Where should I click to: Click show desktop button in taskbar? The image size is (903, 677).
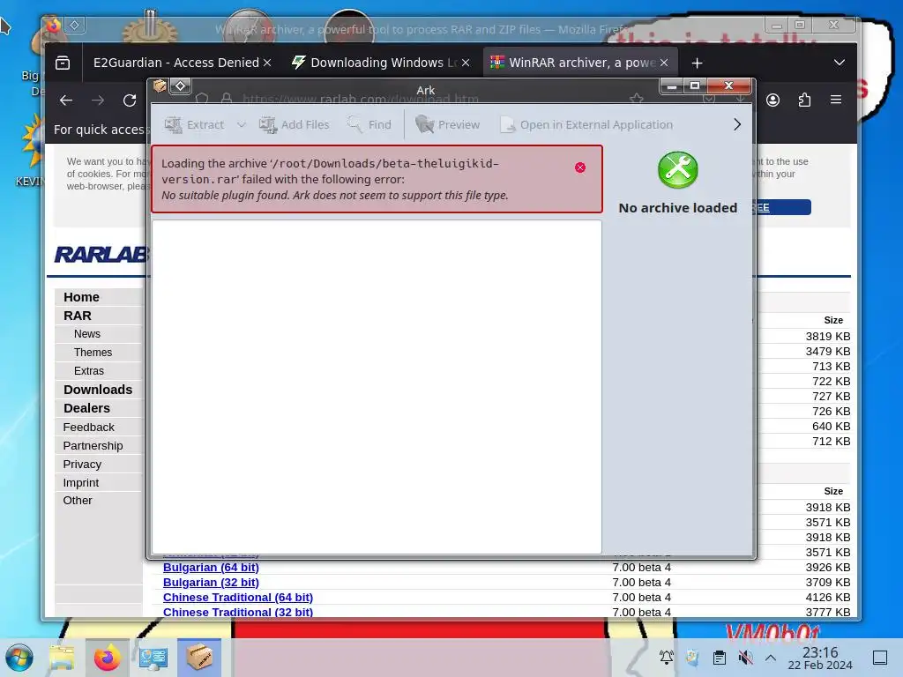pos(880,658)
